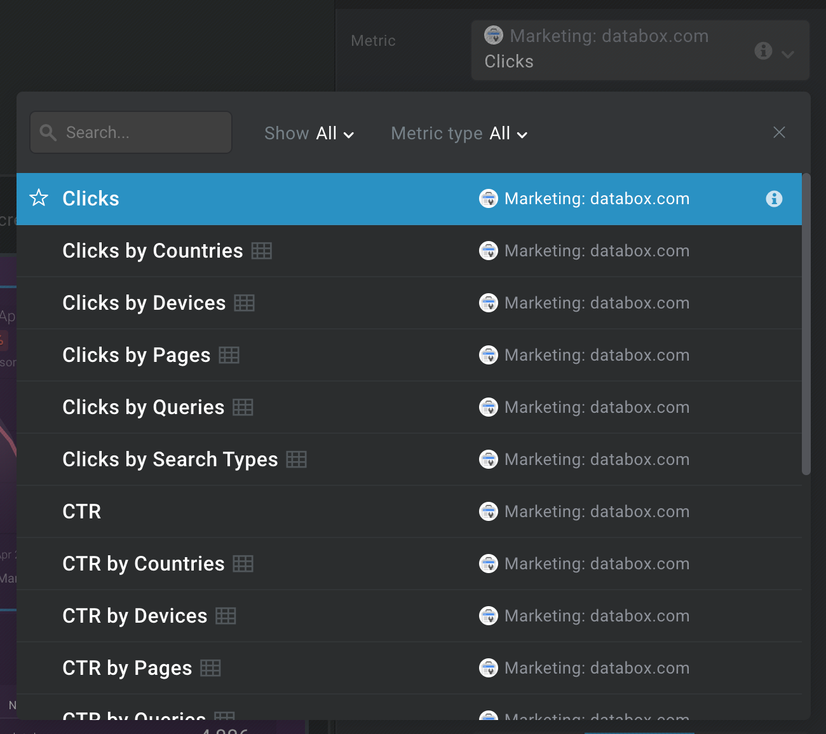826x734 pixels.
Task: Click the metric list vertical scrollbar
Action: click(x=806, y=324)
